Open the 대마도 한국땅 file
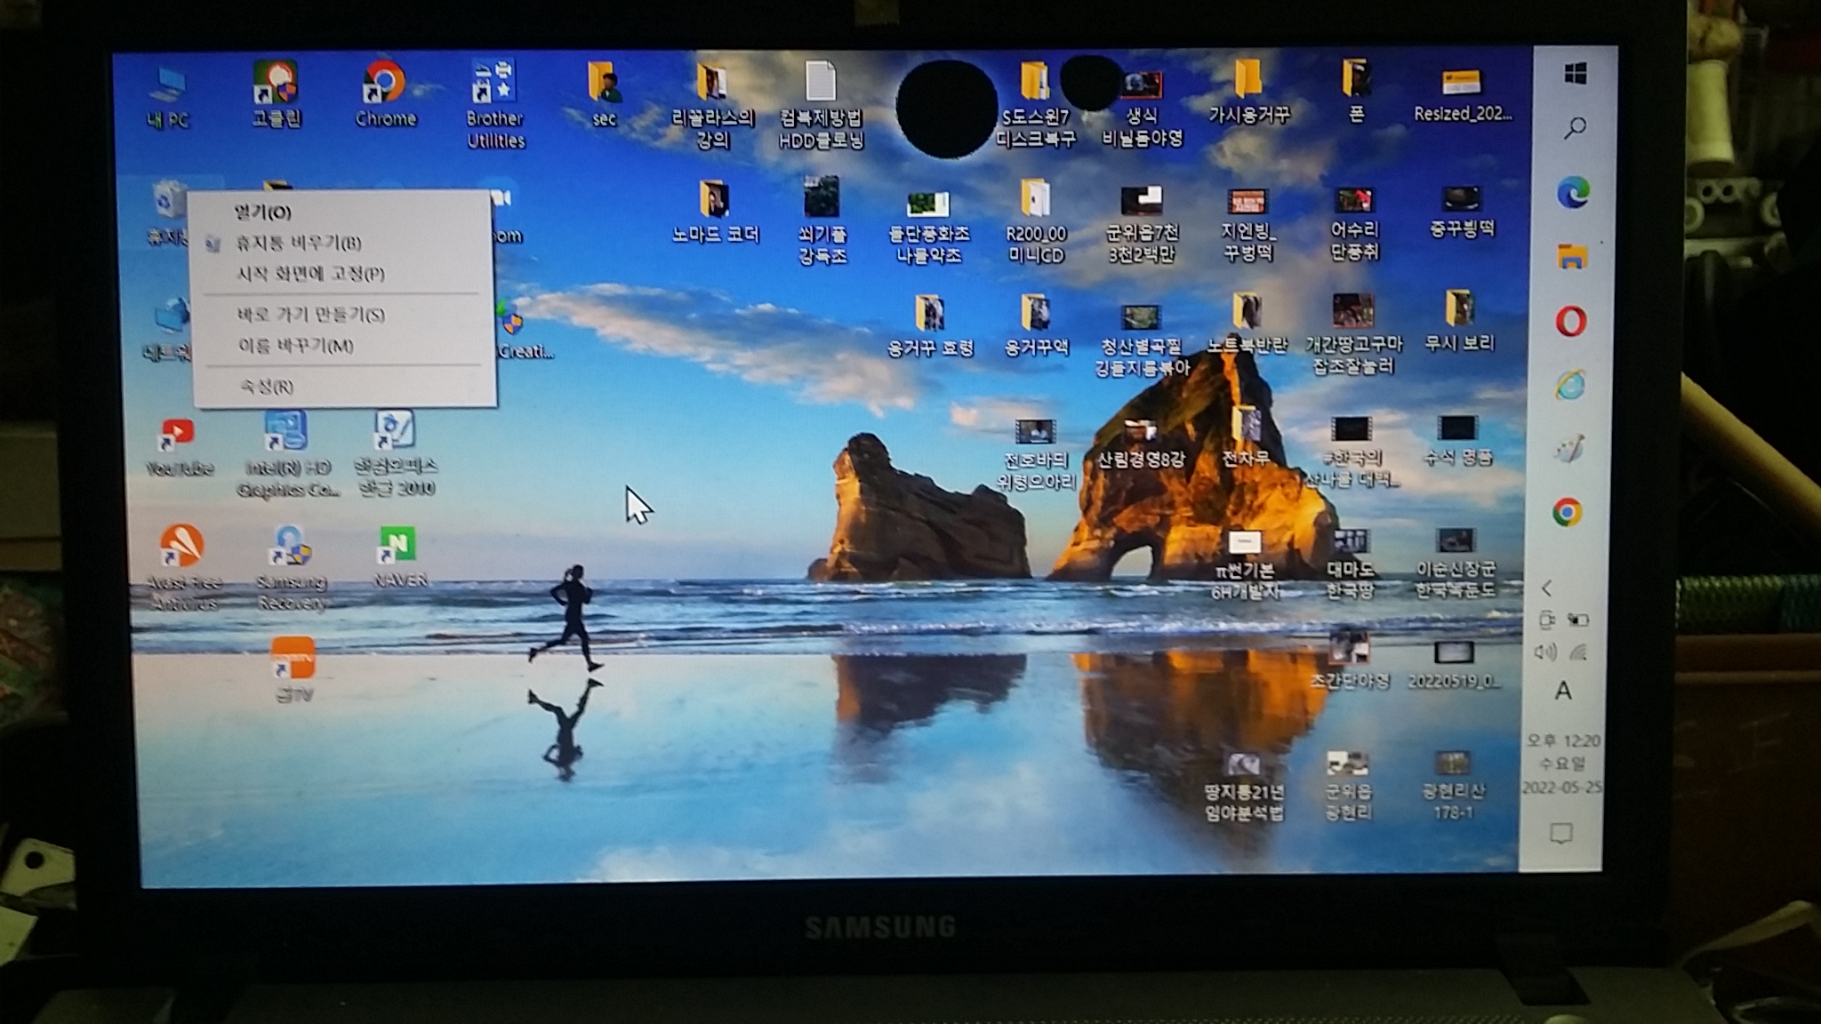Screen dimensions: 1821x1024 coord(1351,565)
